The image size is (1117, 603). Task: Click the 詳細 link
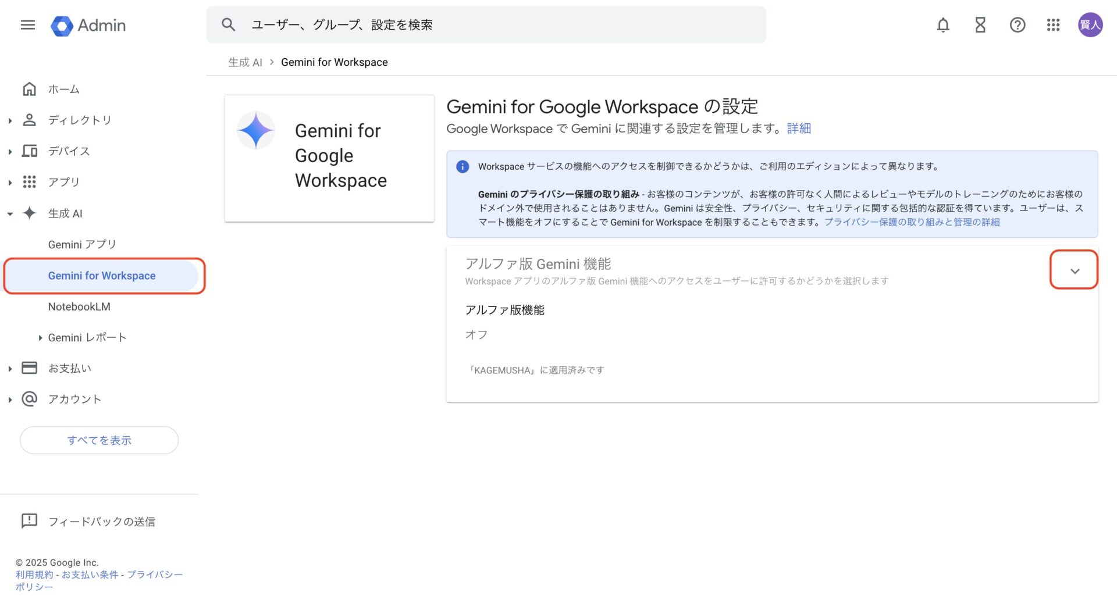click(799, 129)
